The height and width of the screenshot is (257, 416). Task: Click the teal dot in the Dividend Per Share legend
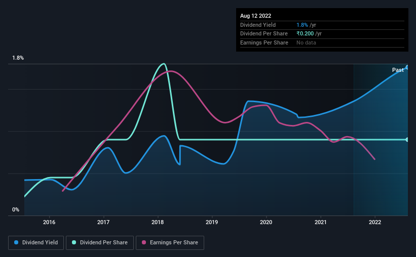point(73,243)
